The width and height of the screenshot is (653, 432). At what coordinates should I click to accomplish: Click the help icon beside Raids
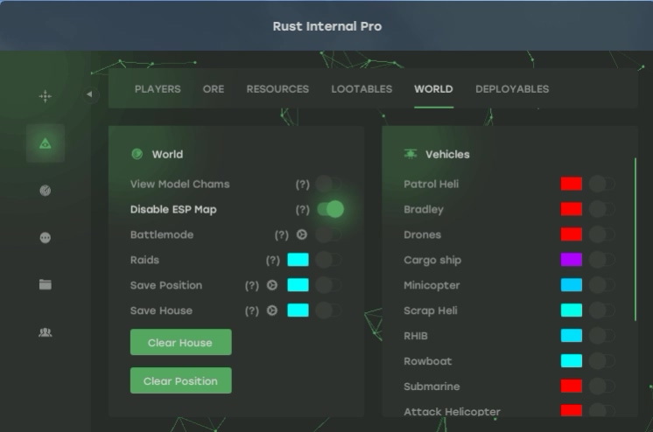(x=273, y=261)
